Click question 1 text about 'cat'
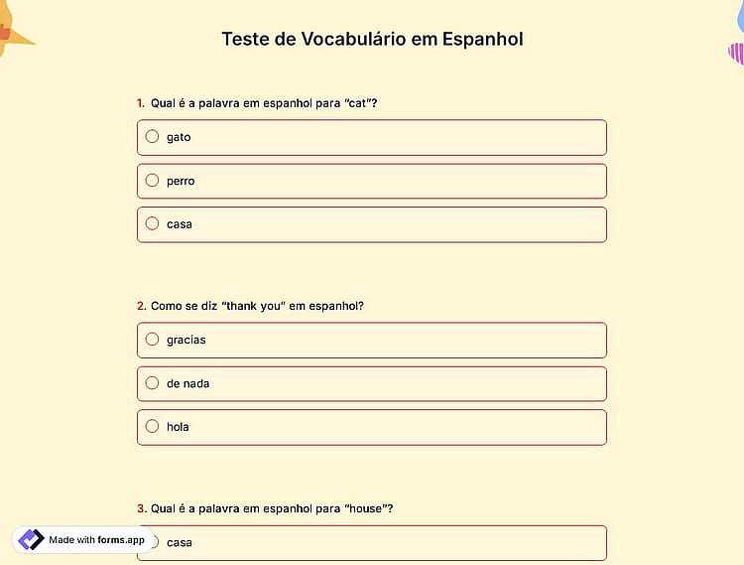Viewport: 744px width, 565px height. tap(264, 103)
